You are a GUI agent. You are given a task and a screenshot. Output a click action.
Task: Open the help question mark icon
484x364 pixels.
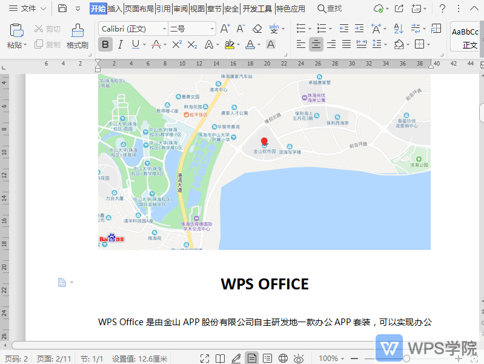pos(442,8)
